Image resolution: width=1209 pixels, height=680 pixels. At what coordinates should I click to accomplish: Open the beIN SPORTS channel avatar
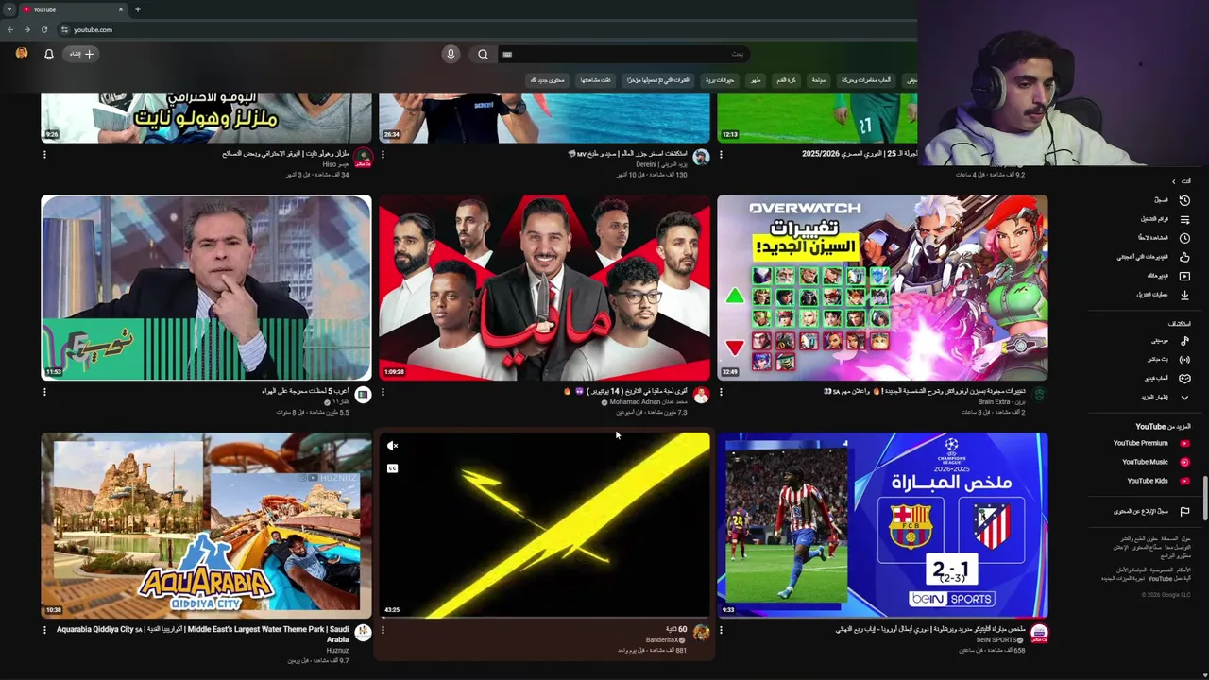pos(1039,633)
